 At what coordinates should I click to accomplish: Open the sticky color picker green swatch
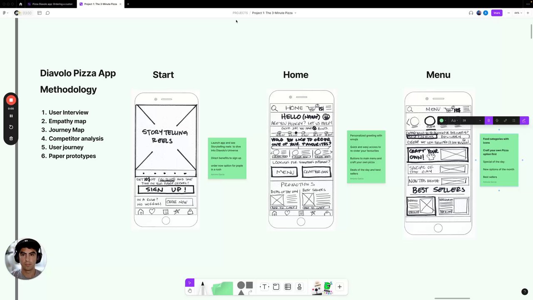click(x=443, y=120)
